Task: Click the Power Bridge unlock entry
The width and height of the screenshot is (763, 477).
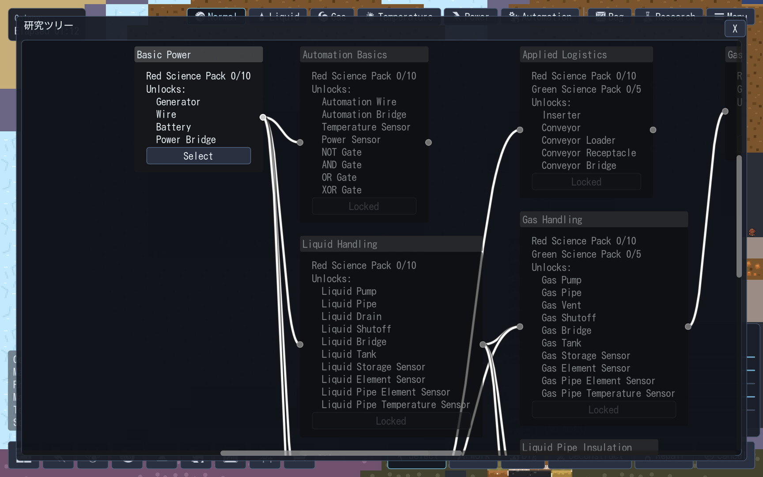Action: 186,140
